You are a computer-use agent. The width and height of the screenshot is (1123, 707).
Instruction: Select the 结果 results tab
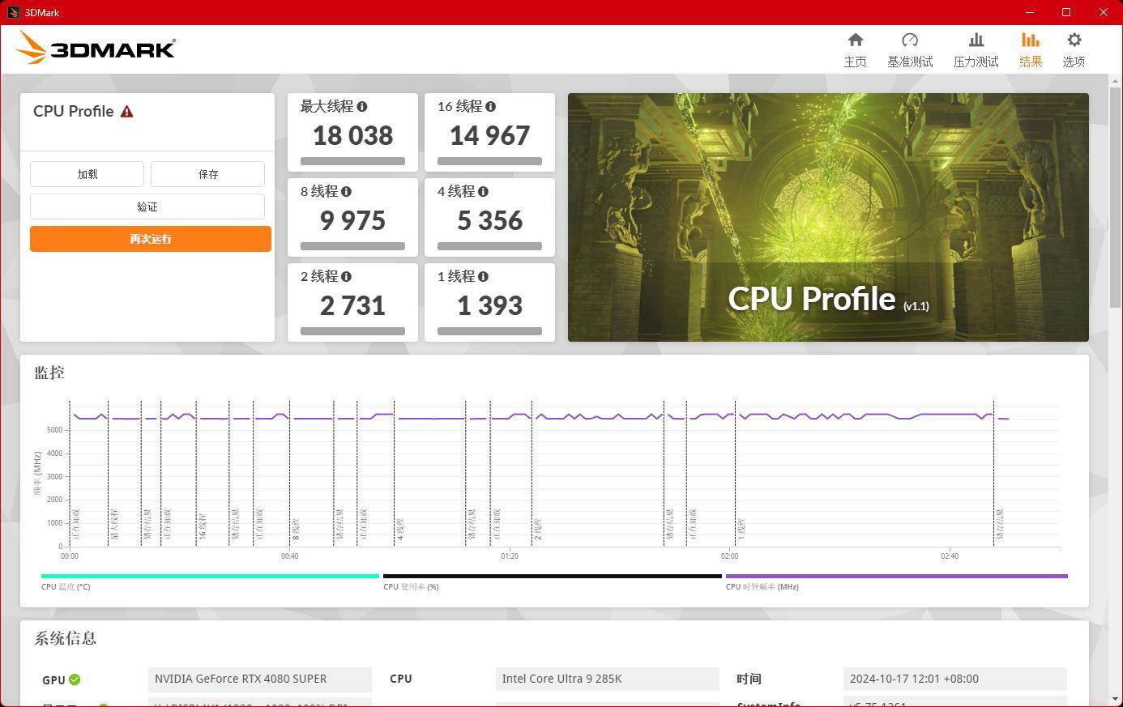coord(1031,50)
